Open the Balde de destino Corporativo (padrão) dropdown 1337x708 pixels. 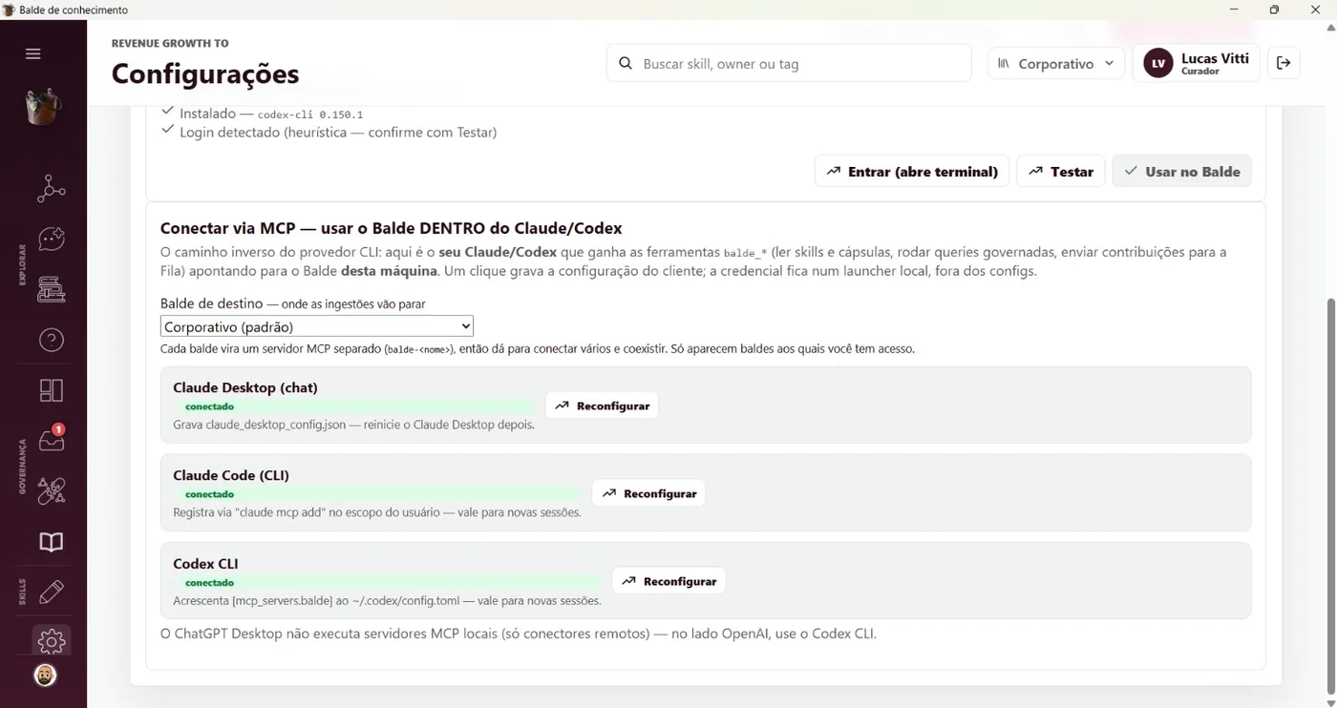point(317,326)
